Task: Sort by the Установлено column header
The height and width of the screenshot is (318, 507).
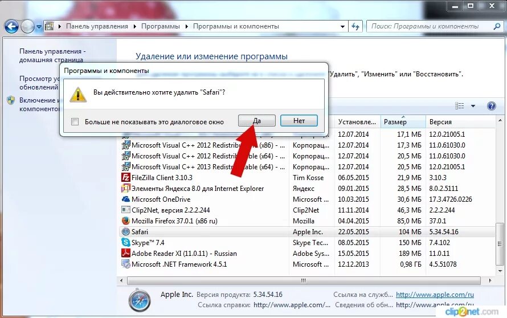Action: click(357, 122)
